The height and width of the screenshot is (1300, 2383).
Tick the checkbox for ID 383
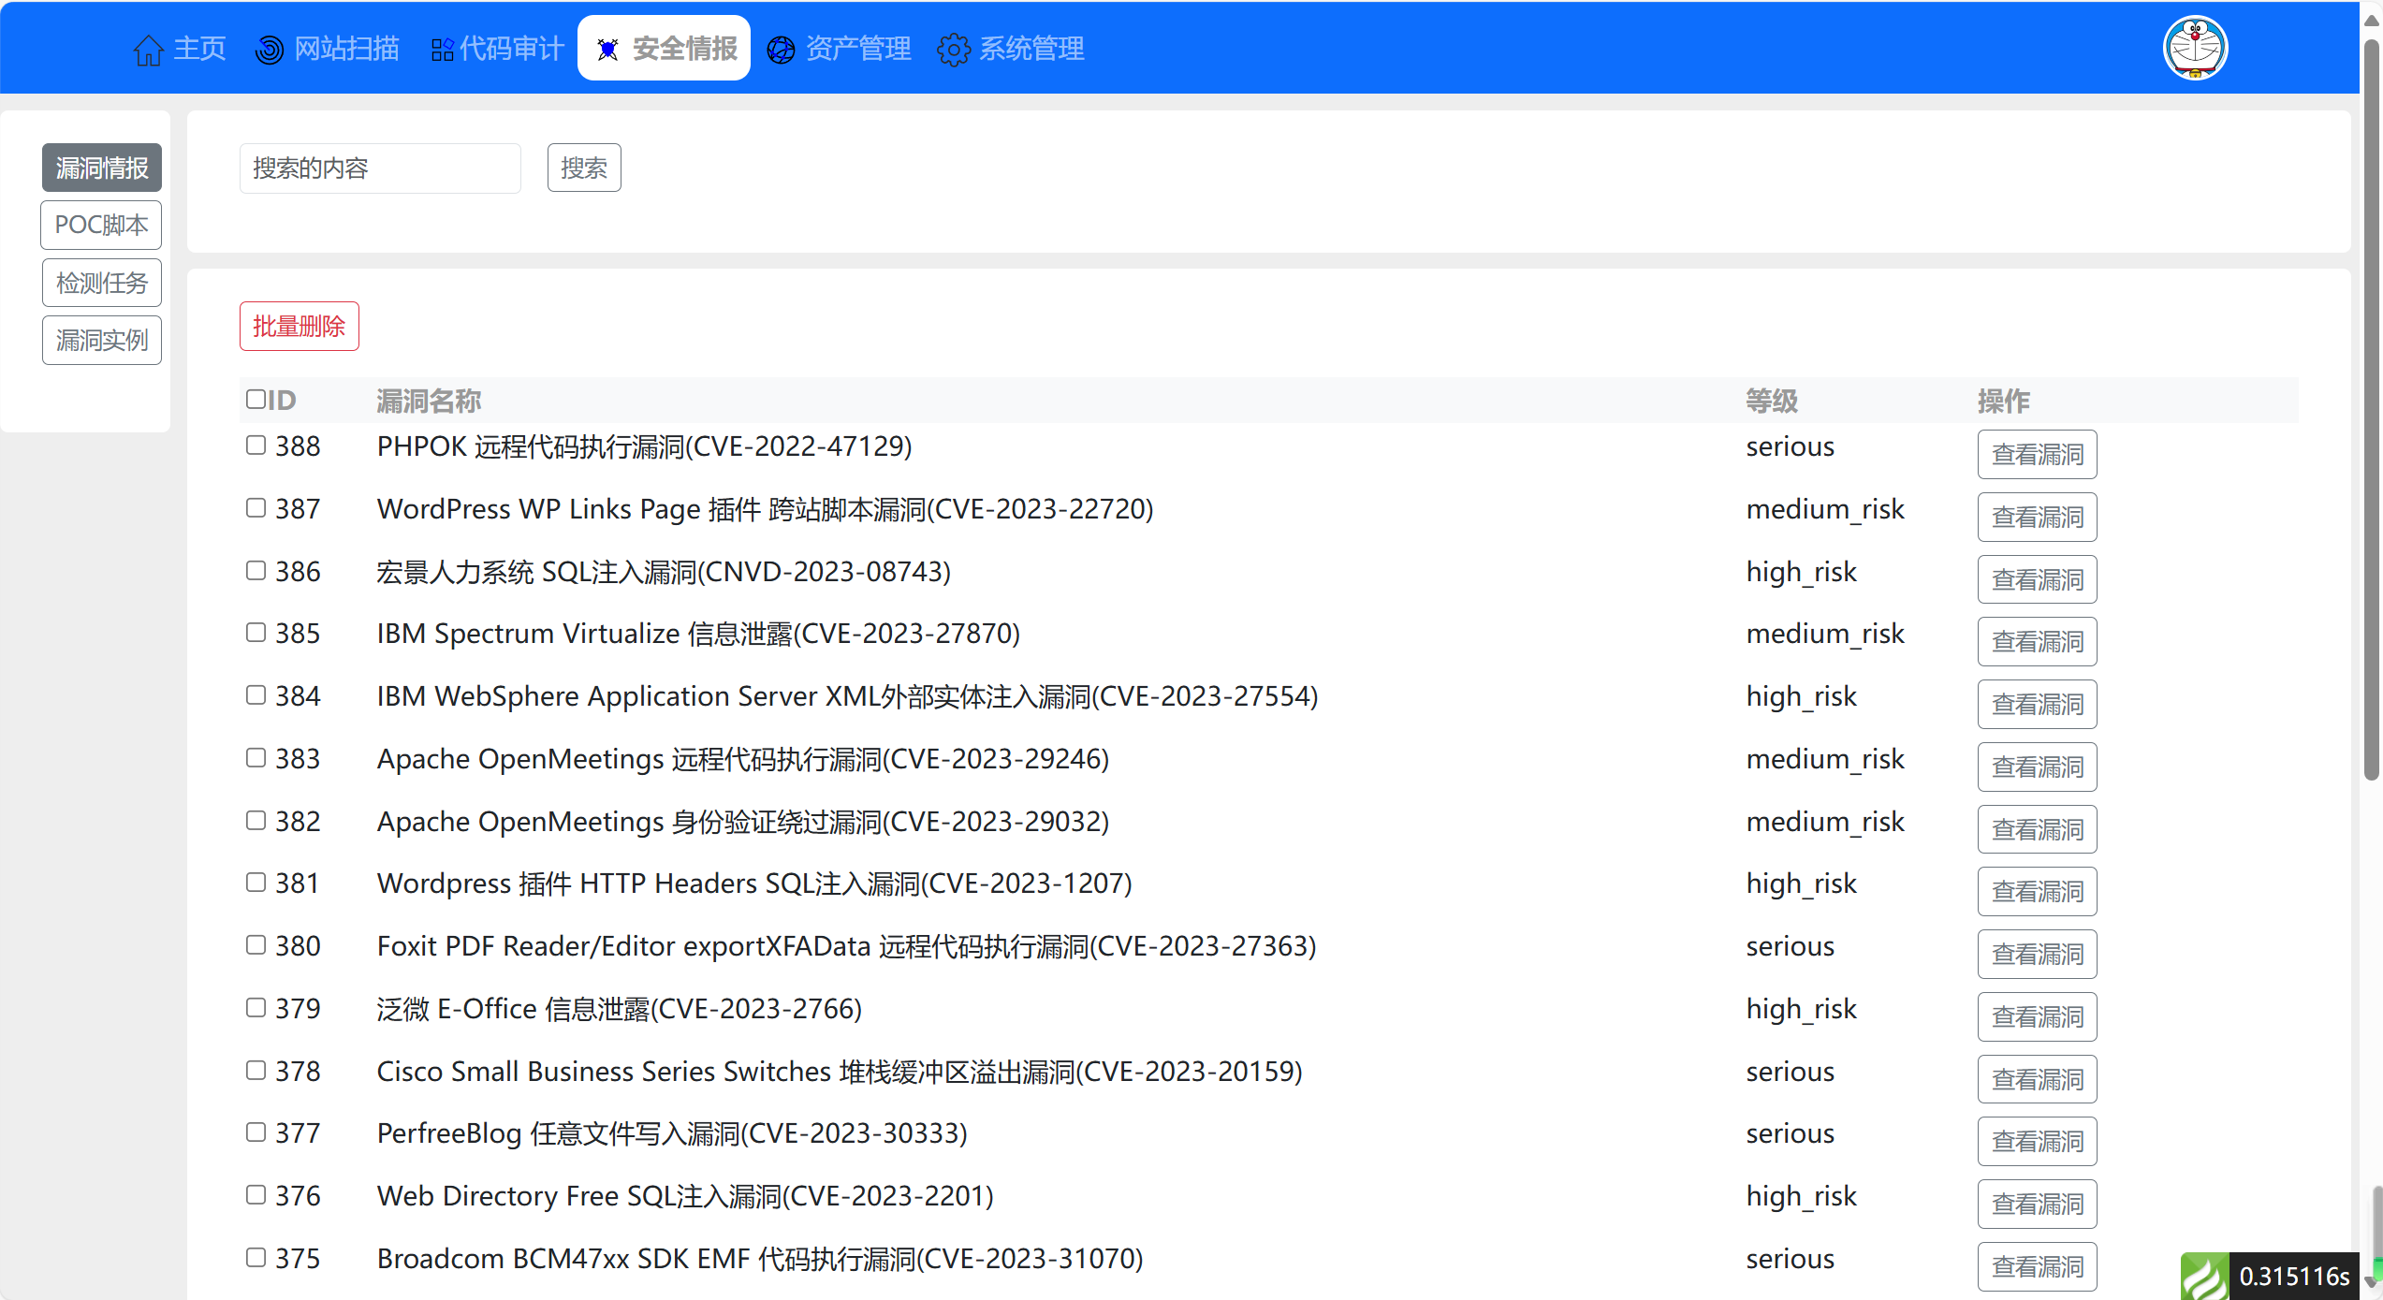click(256, 757)
